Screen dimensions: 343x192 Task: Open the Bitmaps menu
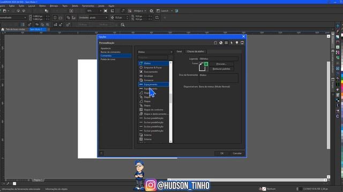click(x=54, y=6)
